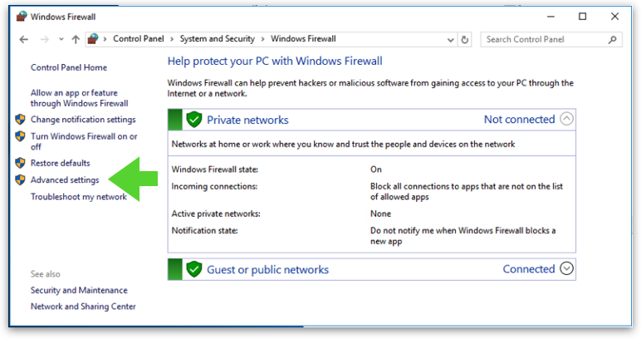Go up one level with the Up arrow
The image size is (641, 339).
click(x=76, y=39)
